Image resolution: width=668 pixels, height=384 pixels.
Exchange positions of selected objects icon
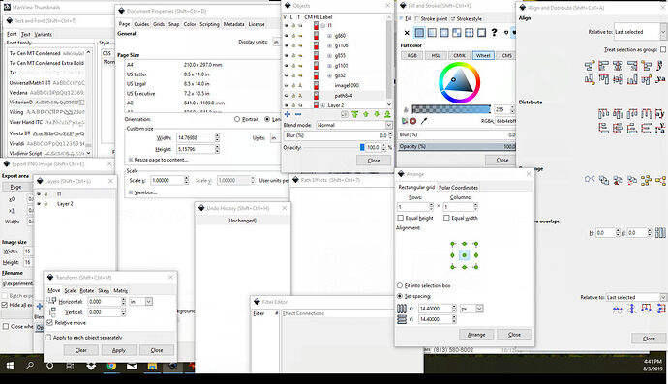click(x=604, y=180)
